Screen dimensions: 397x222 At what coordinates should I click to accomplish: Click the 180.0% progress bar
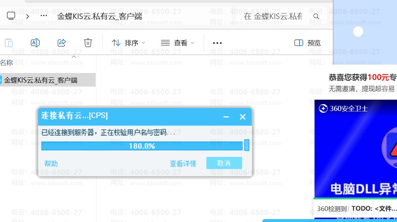pyautogui.click(x=142, y=146)
